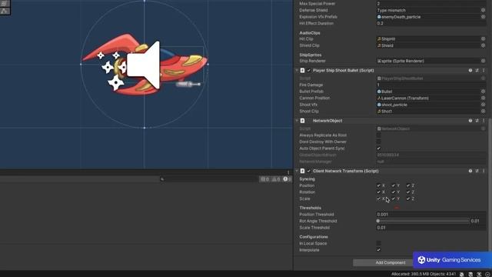This screenshot has height=277, width=492.
Task: Click the Fire Damage value field
Action: point(430,85)
